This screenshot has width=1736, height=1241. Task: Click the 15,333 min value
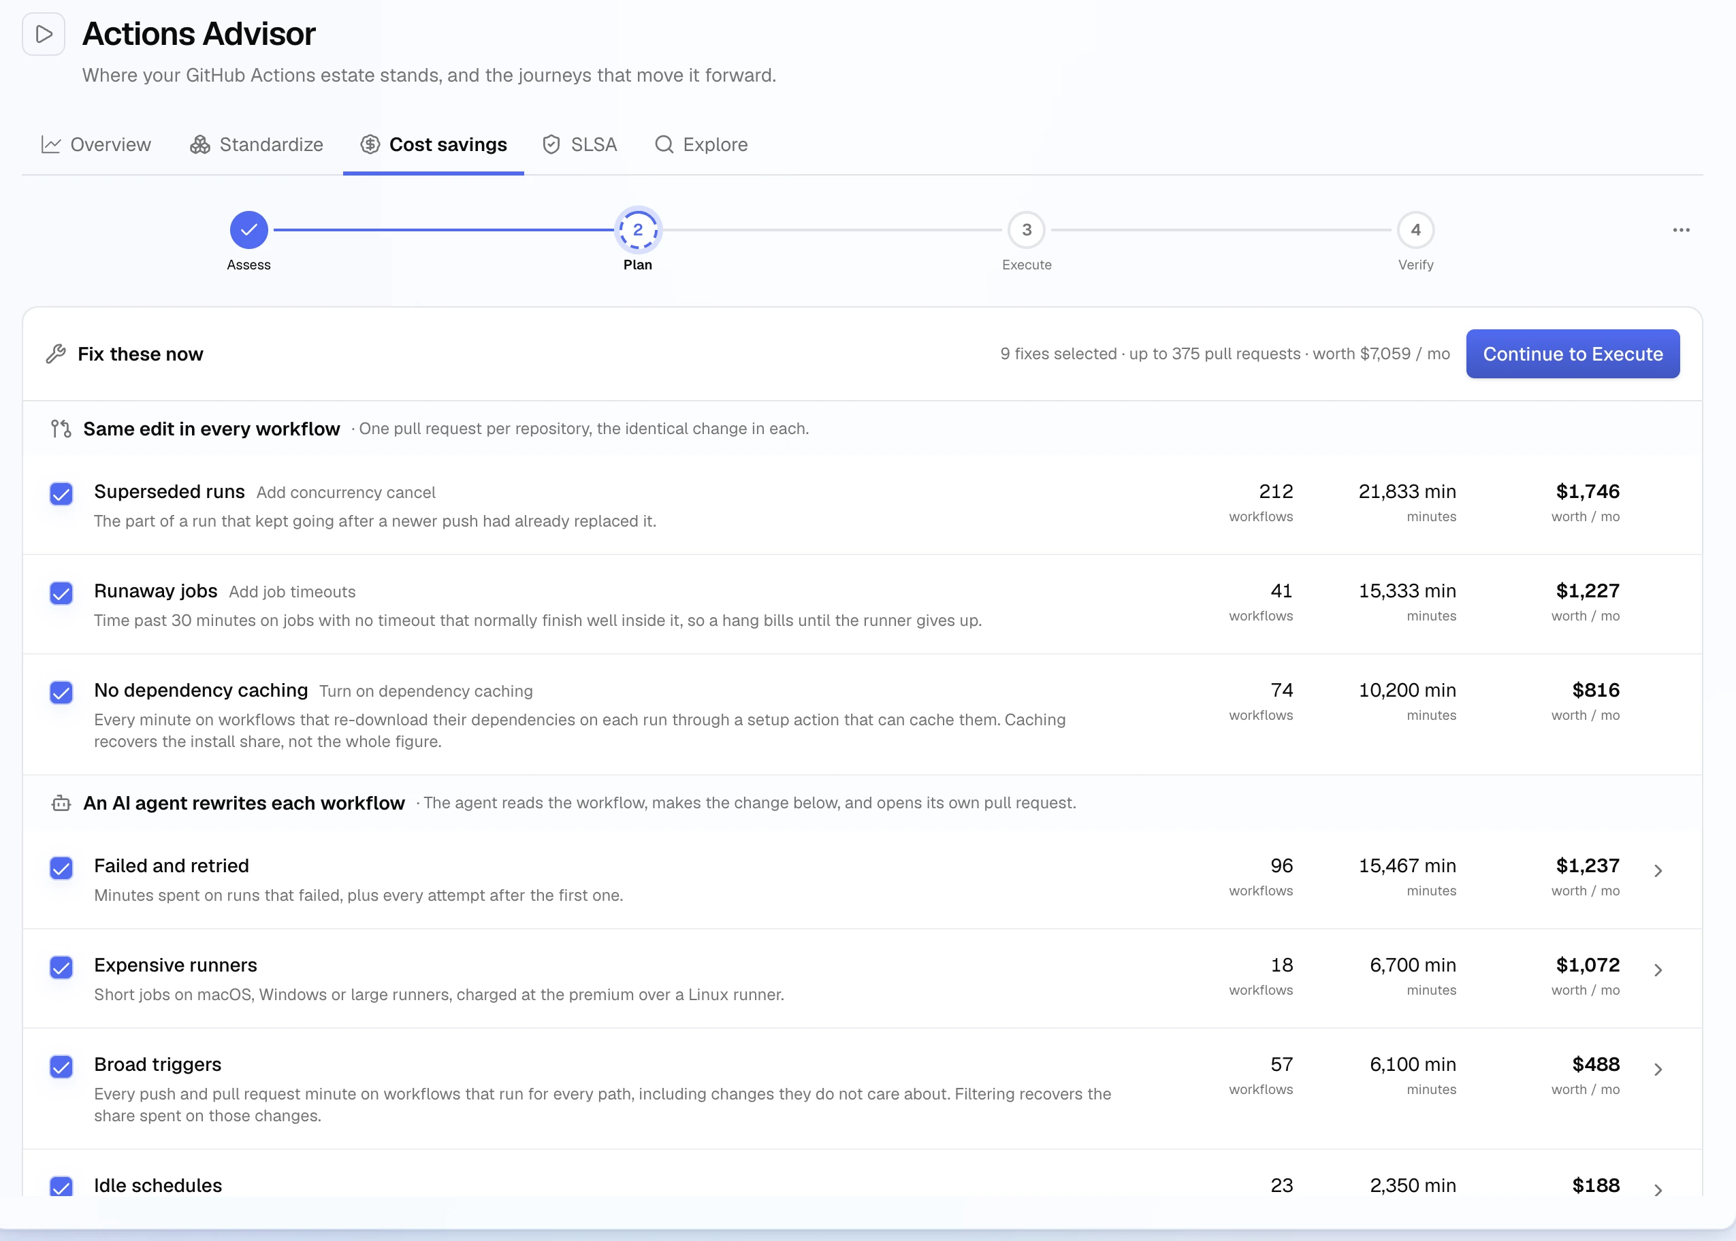(1407, 591)
